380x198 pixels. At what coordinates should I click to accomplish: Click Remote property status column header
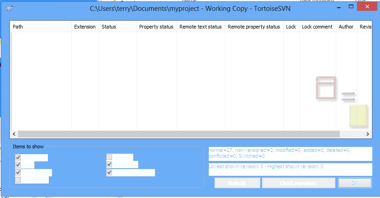pyautogui.click(x=254, y=27)
